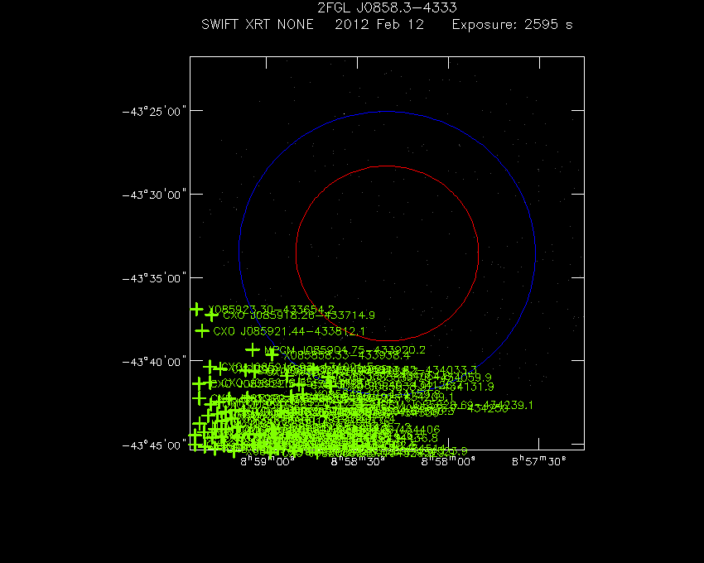Click the declination label -43°40'00"
This screenshot has height=563, width=704.
154,362
